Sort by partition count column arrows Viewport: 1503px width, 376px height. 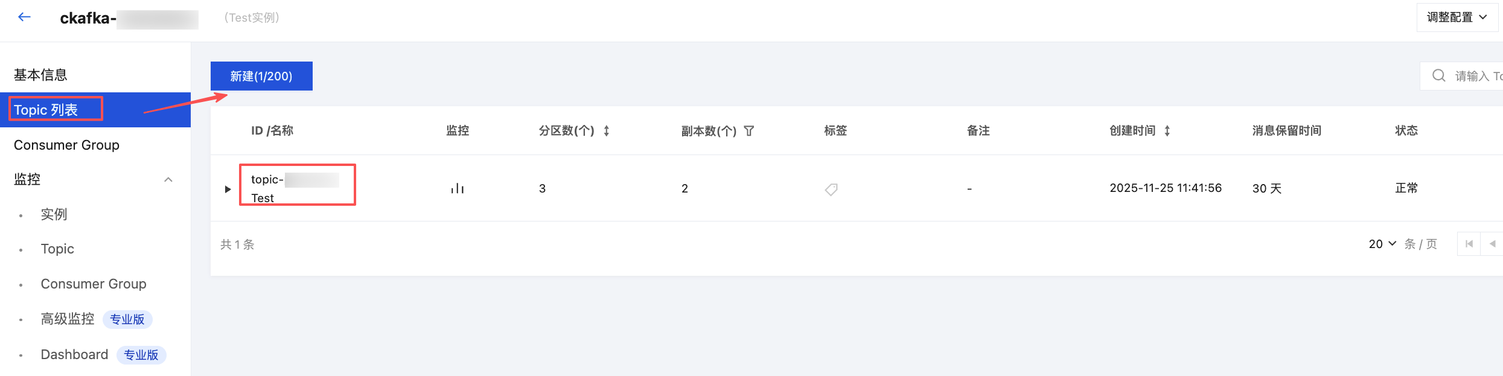pos(607,131)
